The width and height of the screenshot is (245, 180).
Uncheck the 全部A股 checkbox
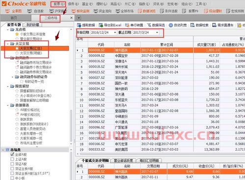tap(12, 154)
